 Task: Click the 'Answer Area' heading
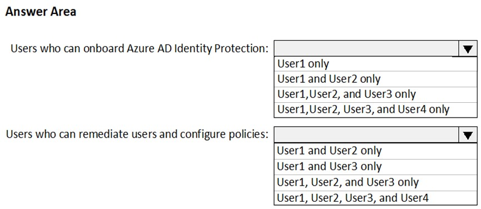pyautogui.click(x=41, y=12)
